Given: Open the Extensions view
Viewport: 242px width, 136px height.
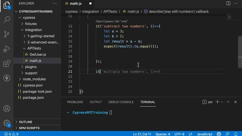Looking at the screenshot, I should pyautogui.click(x=7, y=63).
